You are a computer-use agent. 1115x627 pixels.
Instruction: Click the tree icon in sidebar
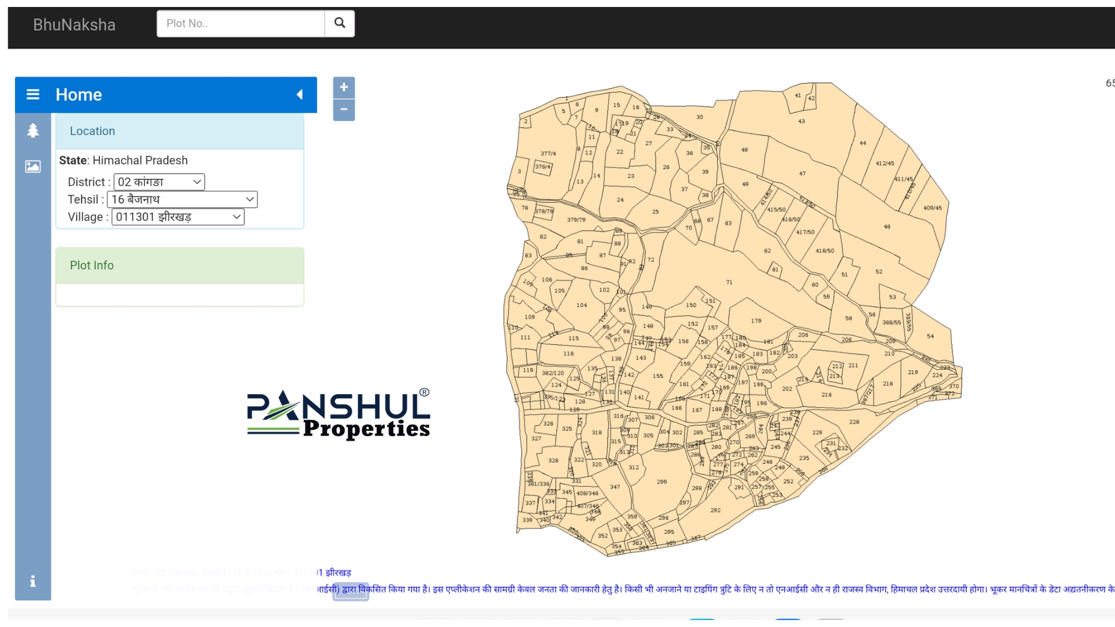(33, 131)
